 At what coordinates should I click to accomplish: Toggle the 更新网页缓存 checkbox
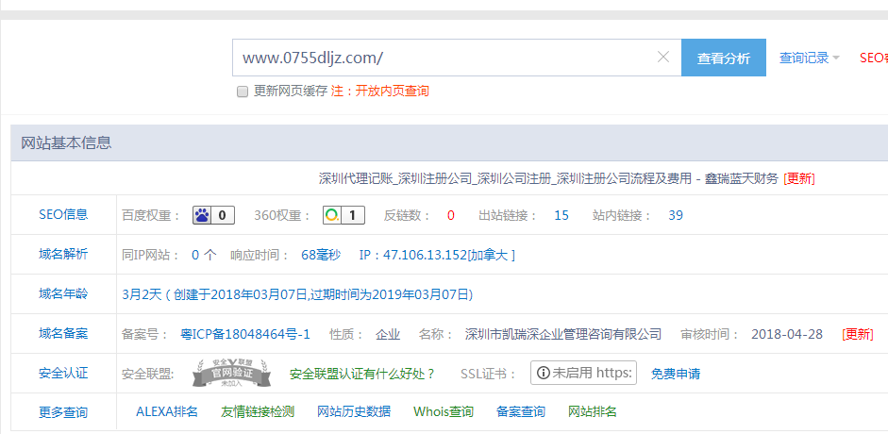tap(243, 92)
